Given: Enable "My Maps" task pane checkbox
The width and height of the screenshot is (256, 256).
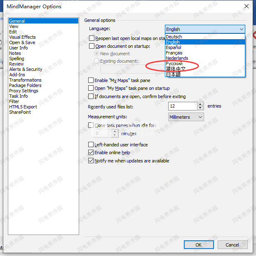Looking at the screenshot, I should (91, 80).
